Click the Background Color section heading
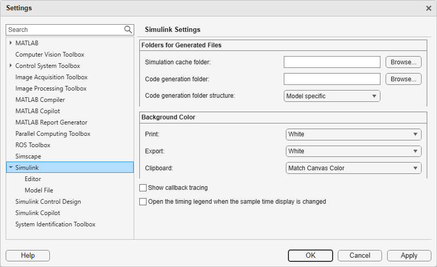The height and width of the screenshot is (267, 437). click(168, 117)
